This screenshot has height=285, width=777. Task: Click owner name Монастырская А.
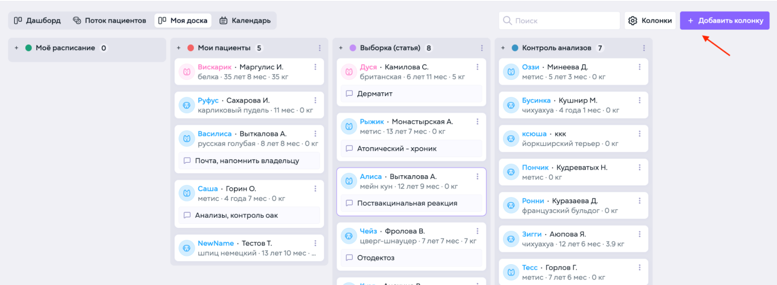[x=422, y=122]
